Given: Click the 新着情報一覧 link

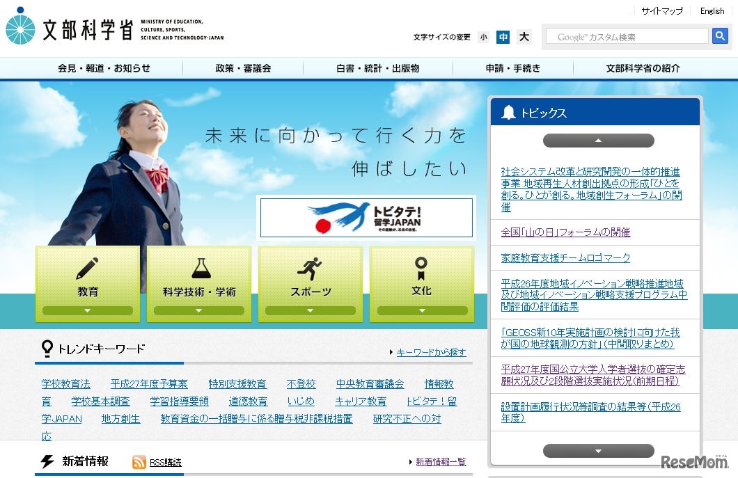Looking at the screenshot, I should pos(441,461).
